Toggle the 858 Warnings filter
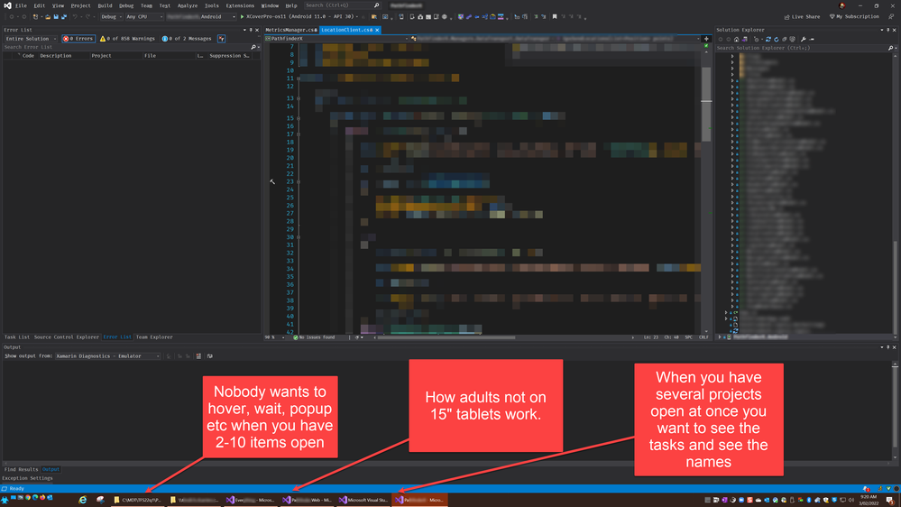Image resolution: width=901 pixels, height=507 pixels. pos(127,39)
